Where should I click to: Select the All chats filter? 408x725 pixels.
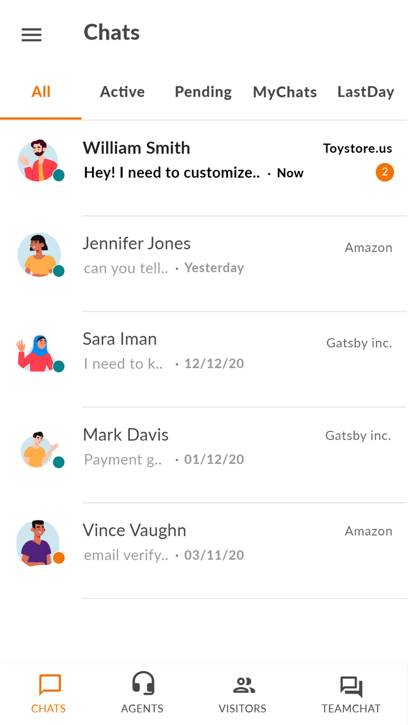point(41,91)
